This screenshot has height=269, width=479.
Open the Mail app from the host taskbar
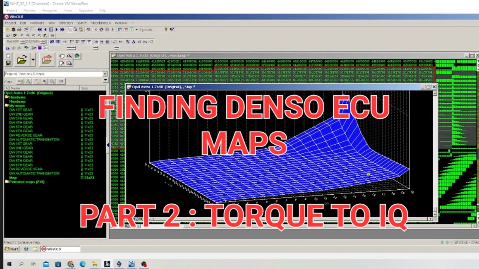coord(46,264)
